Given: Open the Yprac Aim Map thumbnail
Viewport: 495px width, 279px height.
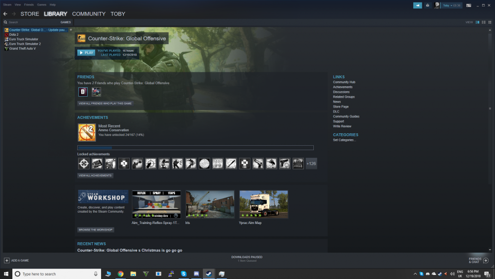Looking at the screenshot, I should (264, 204).
